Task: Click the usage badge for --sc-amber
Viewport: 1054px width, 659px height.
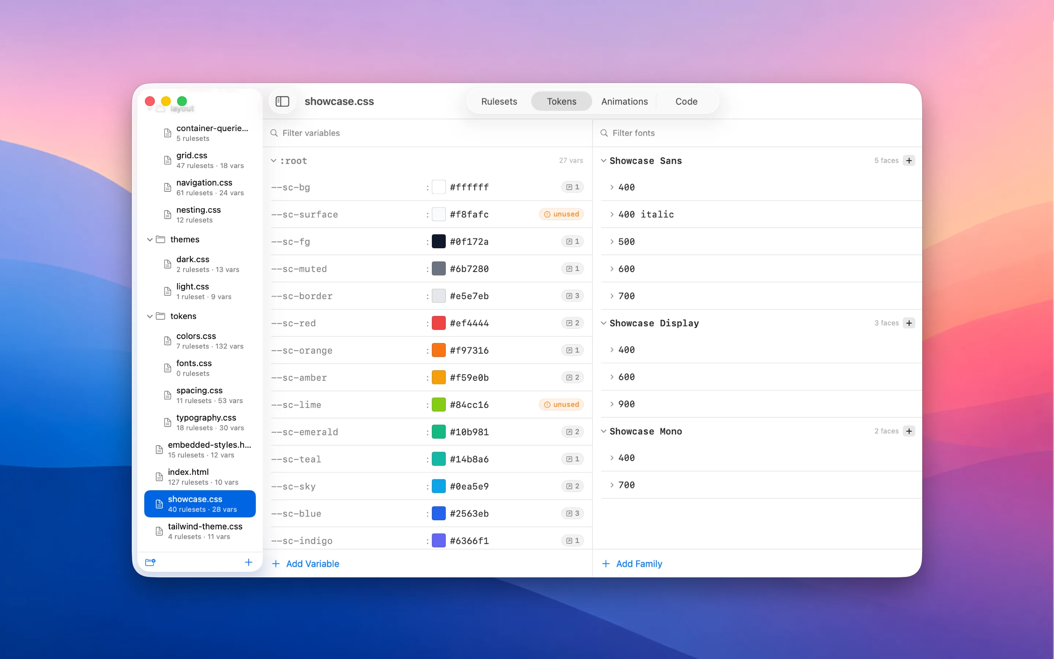Action: (572, 377)
